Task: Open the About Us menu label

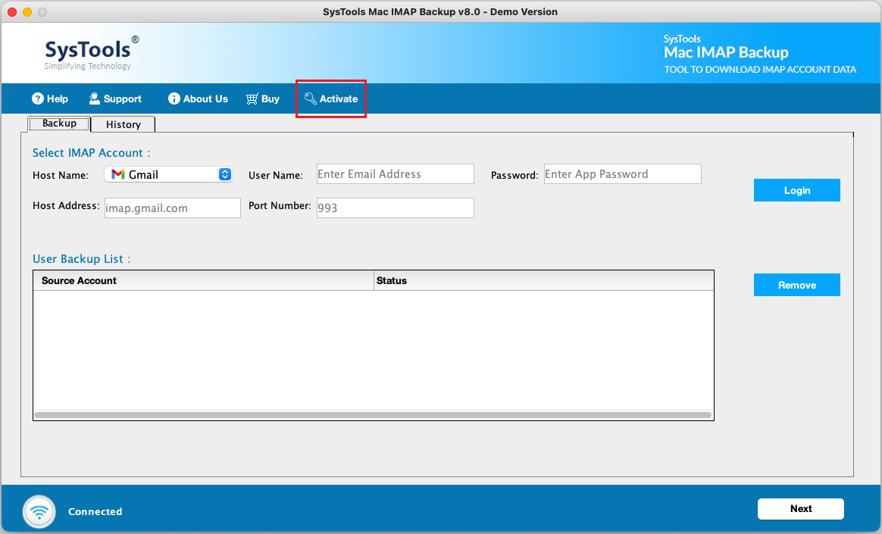Action: [x=206, y=99]
